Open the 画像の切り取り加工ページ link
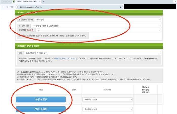 [x=65, y=59]
